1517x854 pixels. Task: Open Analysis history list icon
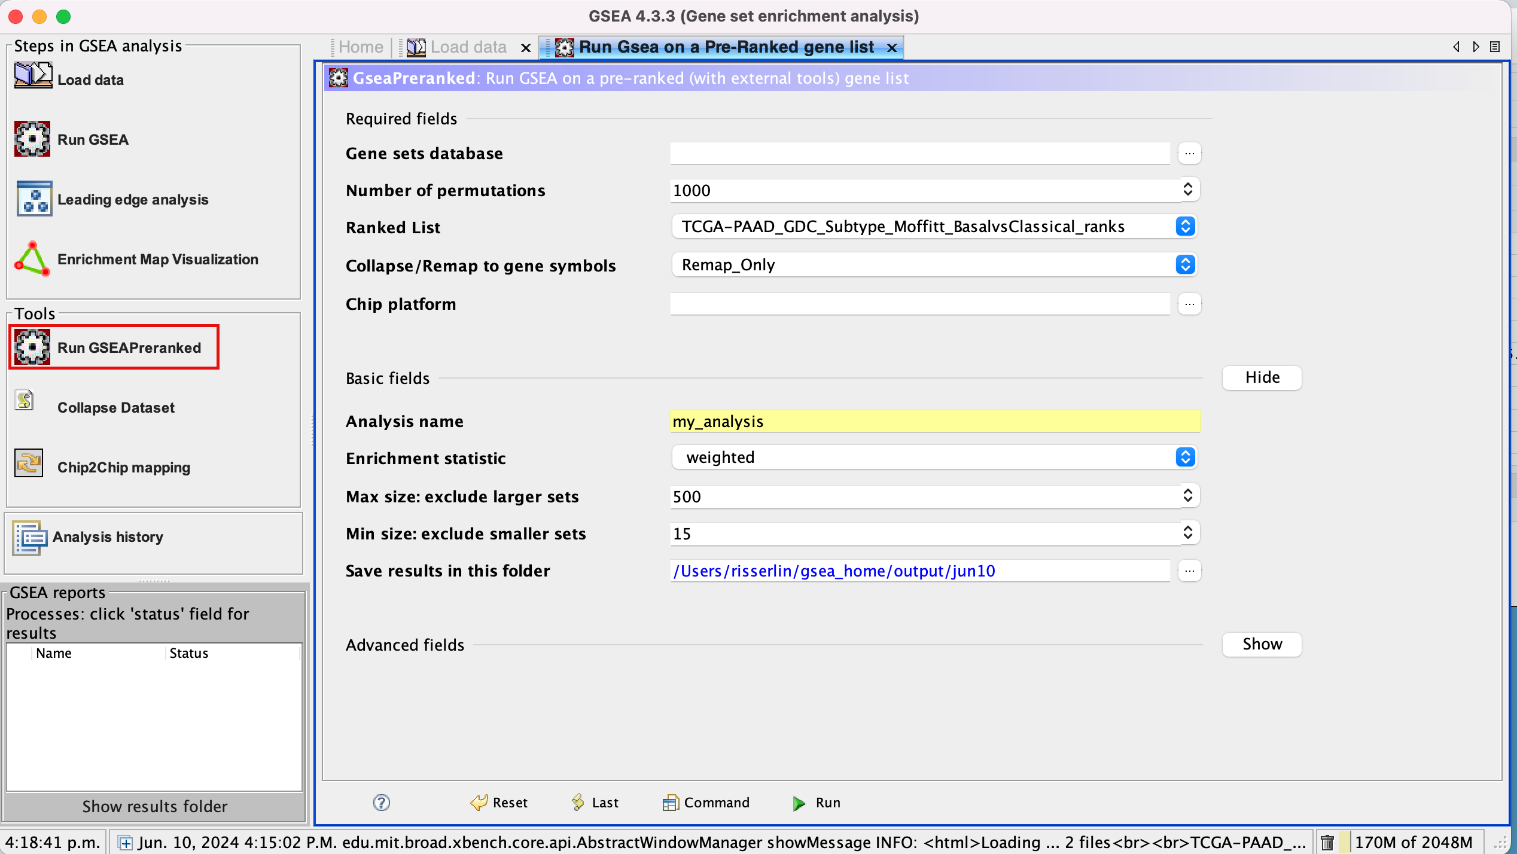click(29, 537)
